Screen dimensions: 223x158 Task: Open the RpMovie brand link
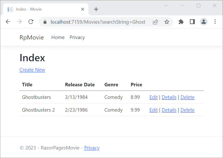(x=31, y=37)
